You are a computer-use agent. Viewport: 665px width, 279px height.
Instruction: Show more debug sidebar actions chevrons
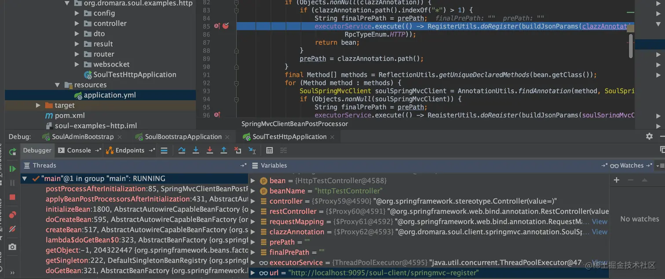[12, 272]
